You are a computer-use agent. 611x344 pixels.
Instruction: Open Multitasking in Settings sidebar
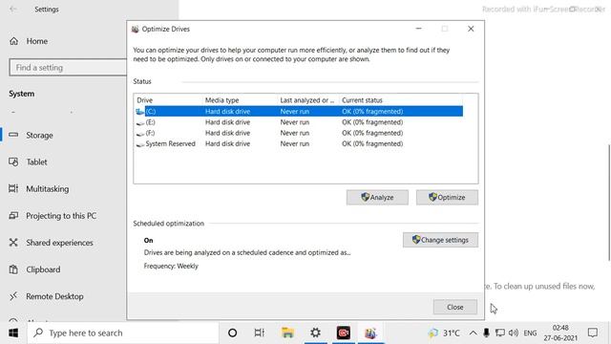pyautogui.click(x=48, y=189)
